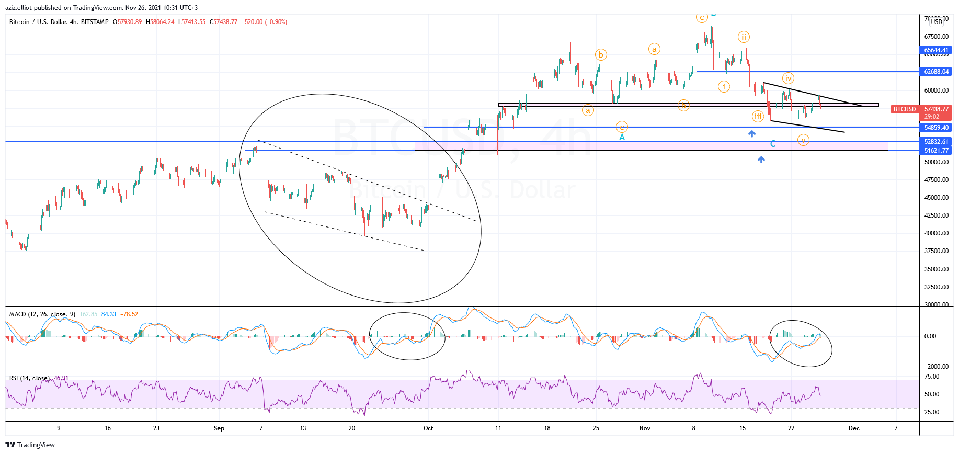Click the USD currency button on the price axis

(937, 21)
